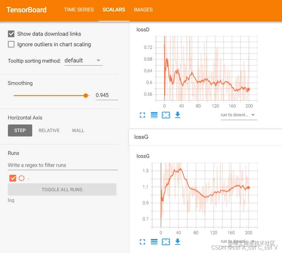Enable Ignore outliers in chart scaling
The image size is (282, 253).
point(11,44)
